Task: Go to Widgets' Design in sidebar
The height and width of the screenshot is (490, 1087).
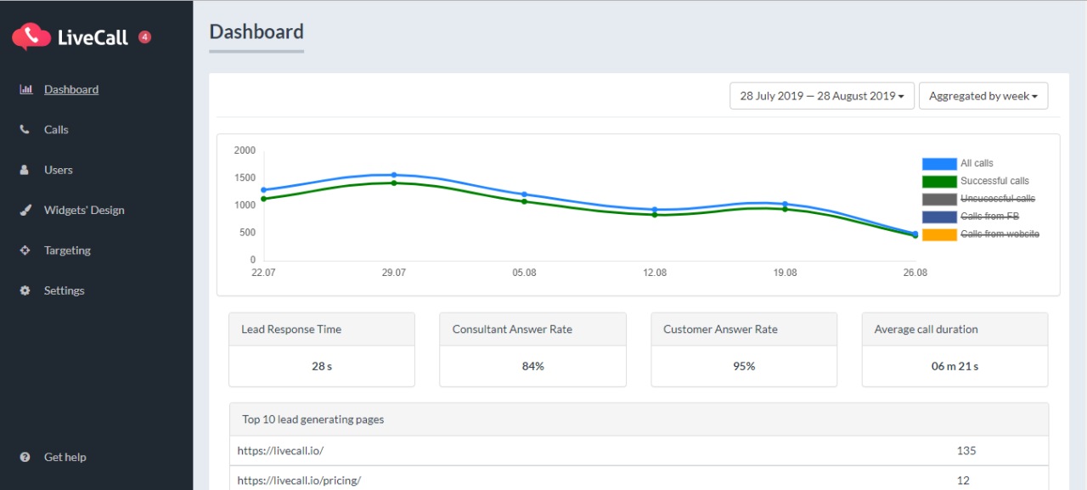Action: (x=84, y=210)
